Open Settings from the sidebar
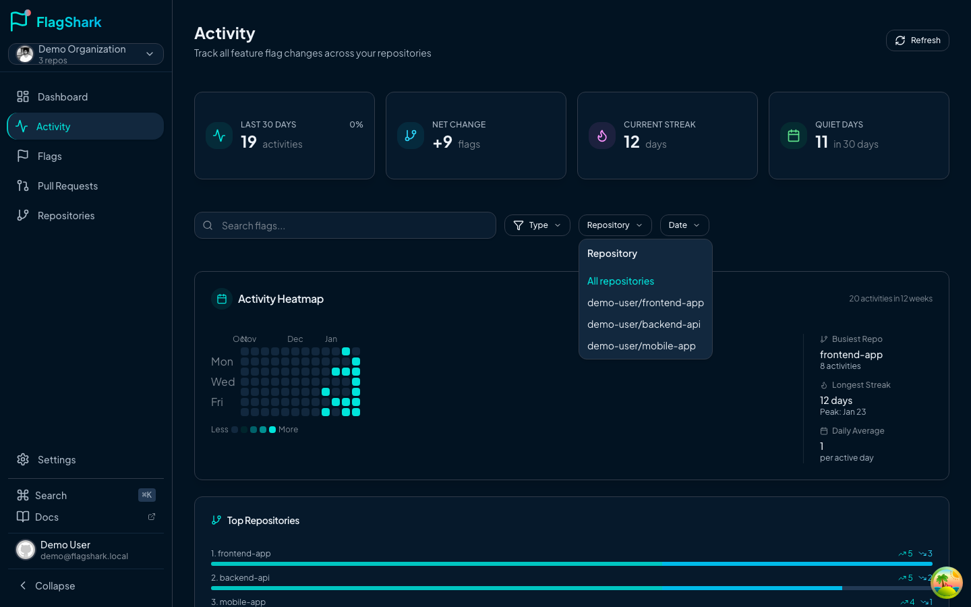This screenshot has width=971, height=607. (x=56, y=460)
